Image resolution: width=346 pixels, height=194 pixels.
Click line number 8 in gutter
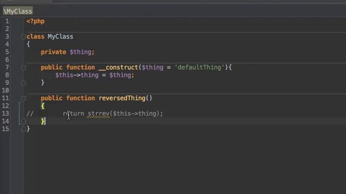(x=7, y=75)
